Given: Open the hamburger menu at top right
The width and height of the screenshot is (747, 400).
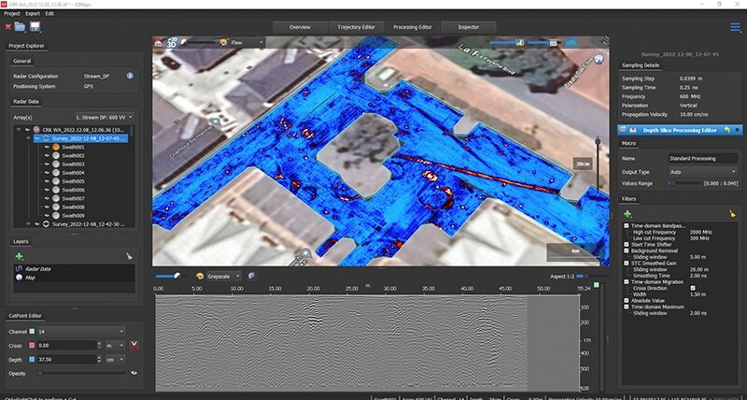Looking at the screenshot, I should (x=735, y=27).
